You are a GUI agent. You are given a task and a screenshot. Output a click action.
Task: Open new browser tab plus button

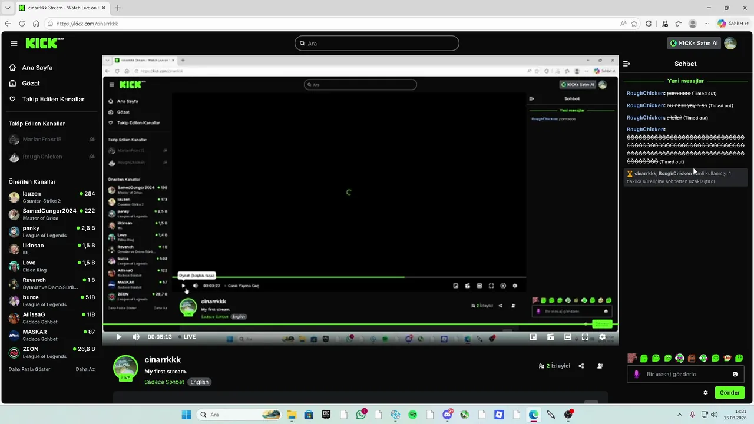(x=118, y=8)
